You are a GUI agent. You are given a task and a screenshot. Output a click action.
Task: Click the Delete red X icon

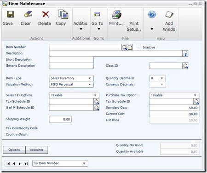[x=46, y=14]
